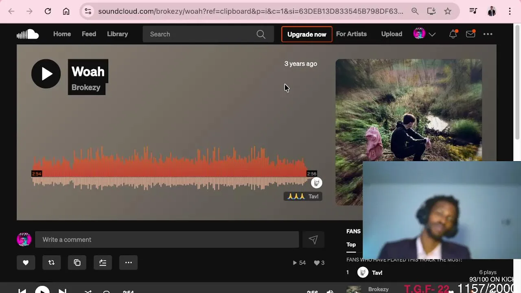The width and height of the screenshot is (521, 293).
Task: Click the Write a comment field
Action: [x=167, y=240]
